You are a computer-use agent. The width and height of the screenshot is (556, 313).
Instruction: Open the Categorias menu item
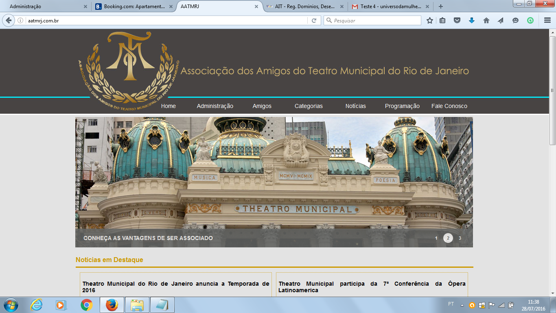pos(309,106)
